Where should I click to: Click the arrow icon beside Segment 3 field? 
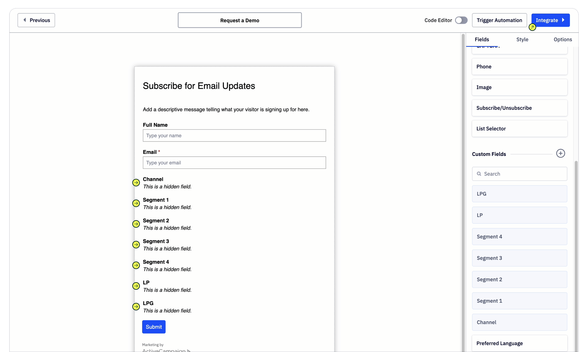pyautogui.click(x=136, y=245)
